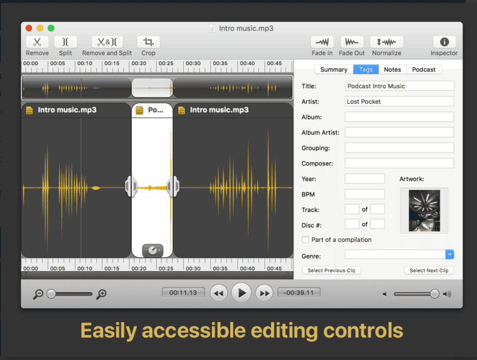
Task: Zoom out with the minus magnifier
Action: [x=38, y=294]
